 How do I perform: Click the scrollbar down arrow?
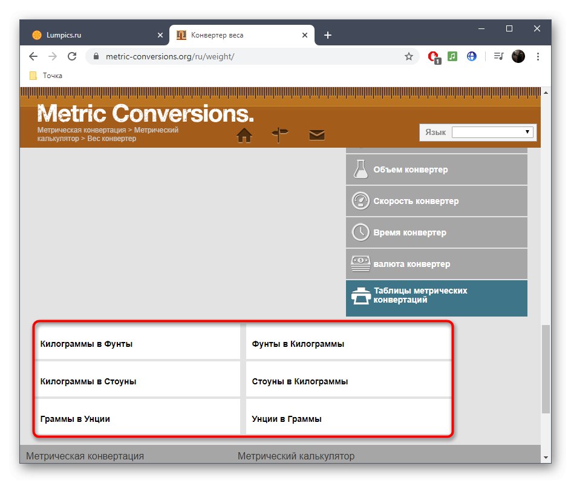click(546, 457)
